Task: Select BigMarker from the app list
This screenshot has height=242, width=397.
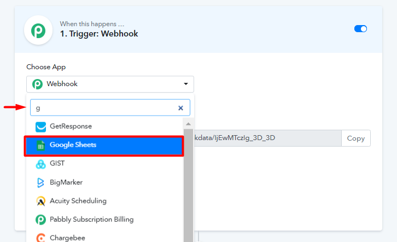Action: [104, 183]
